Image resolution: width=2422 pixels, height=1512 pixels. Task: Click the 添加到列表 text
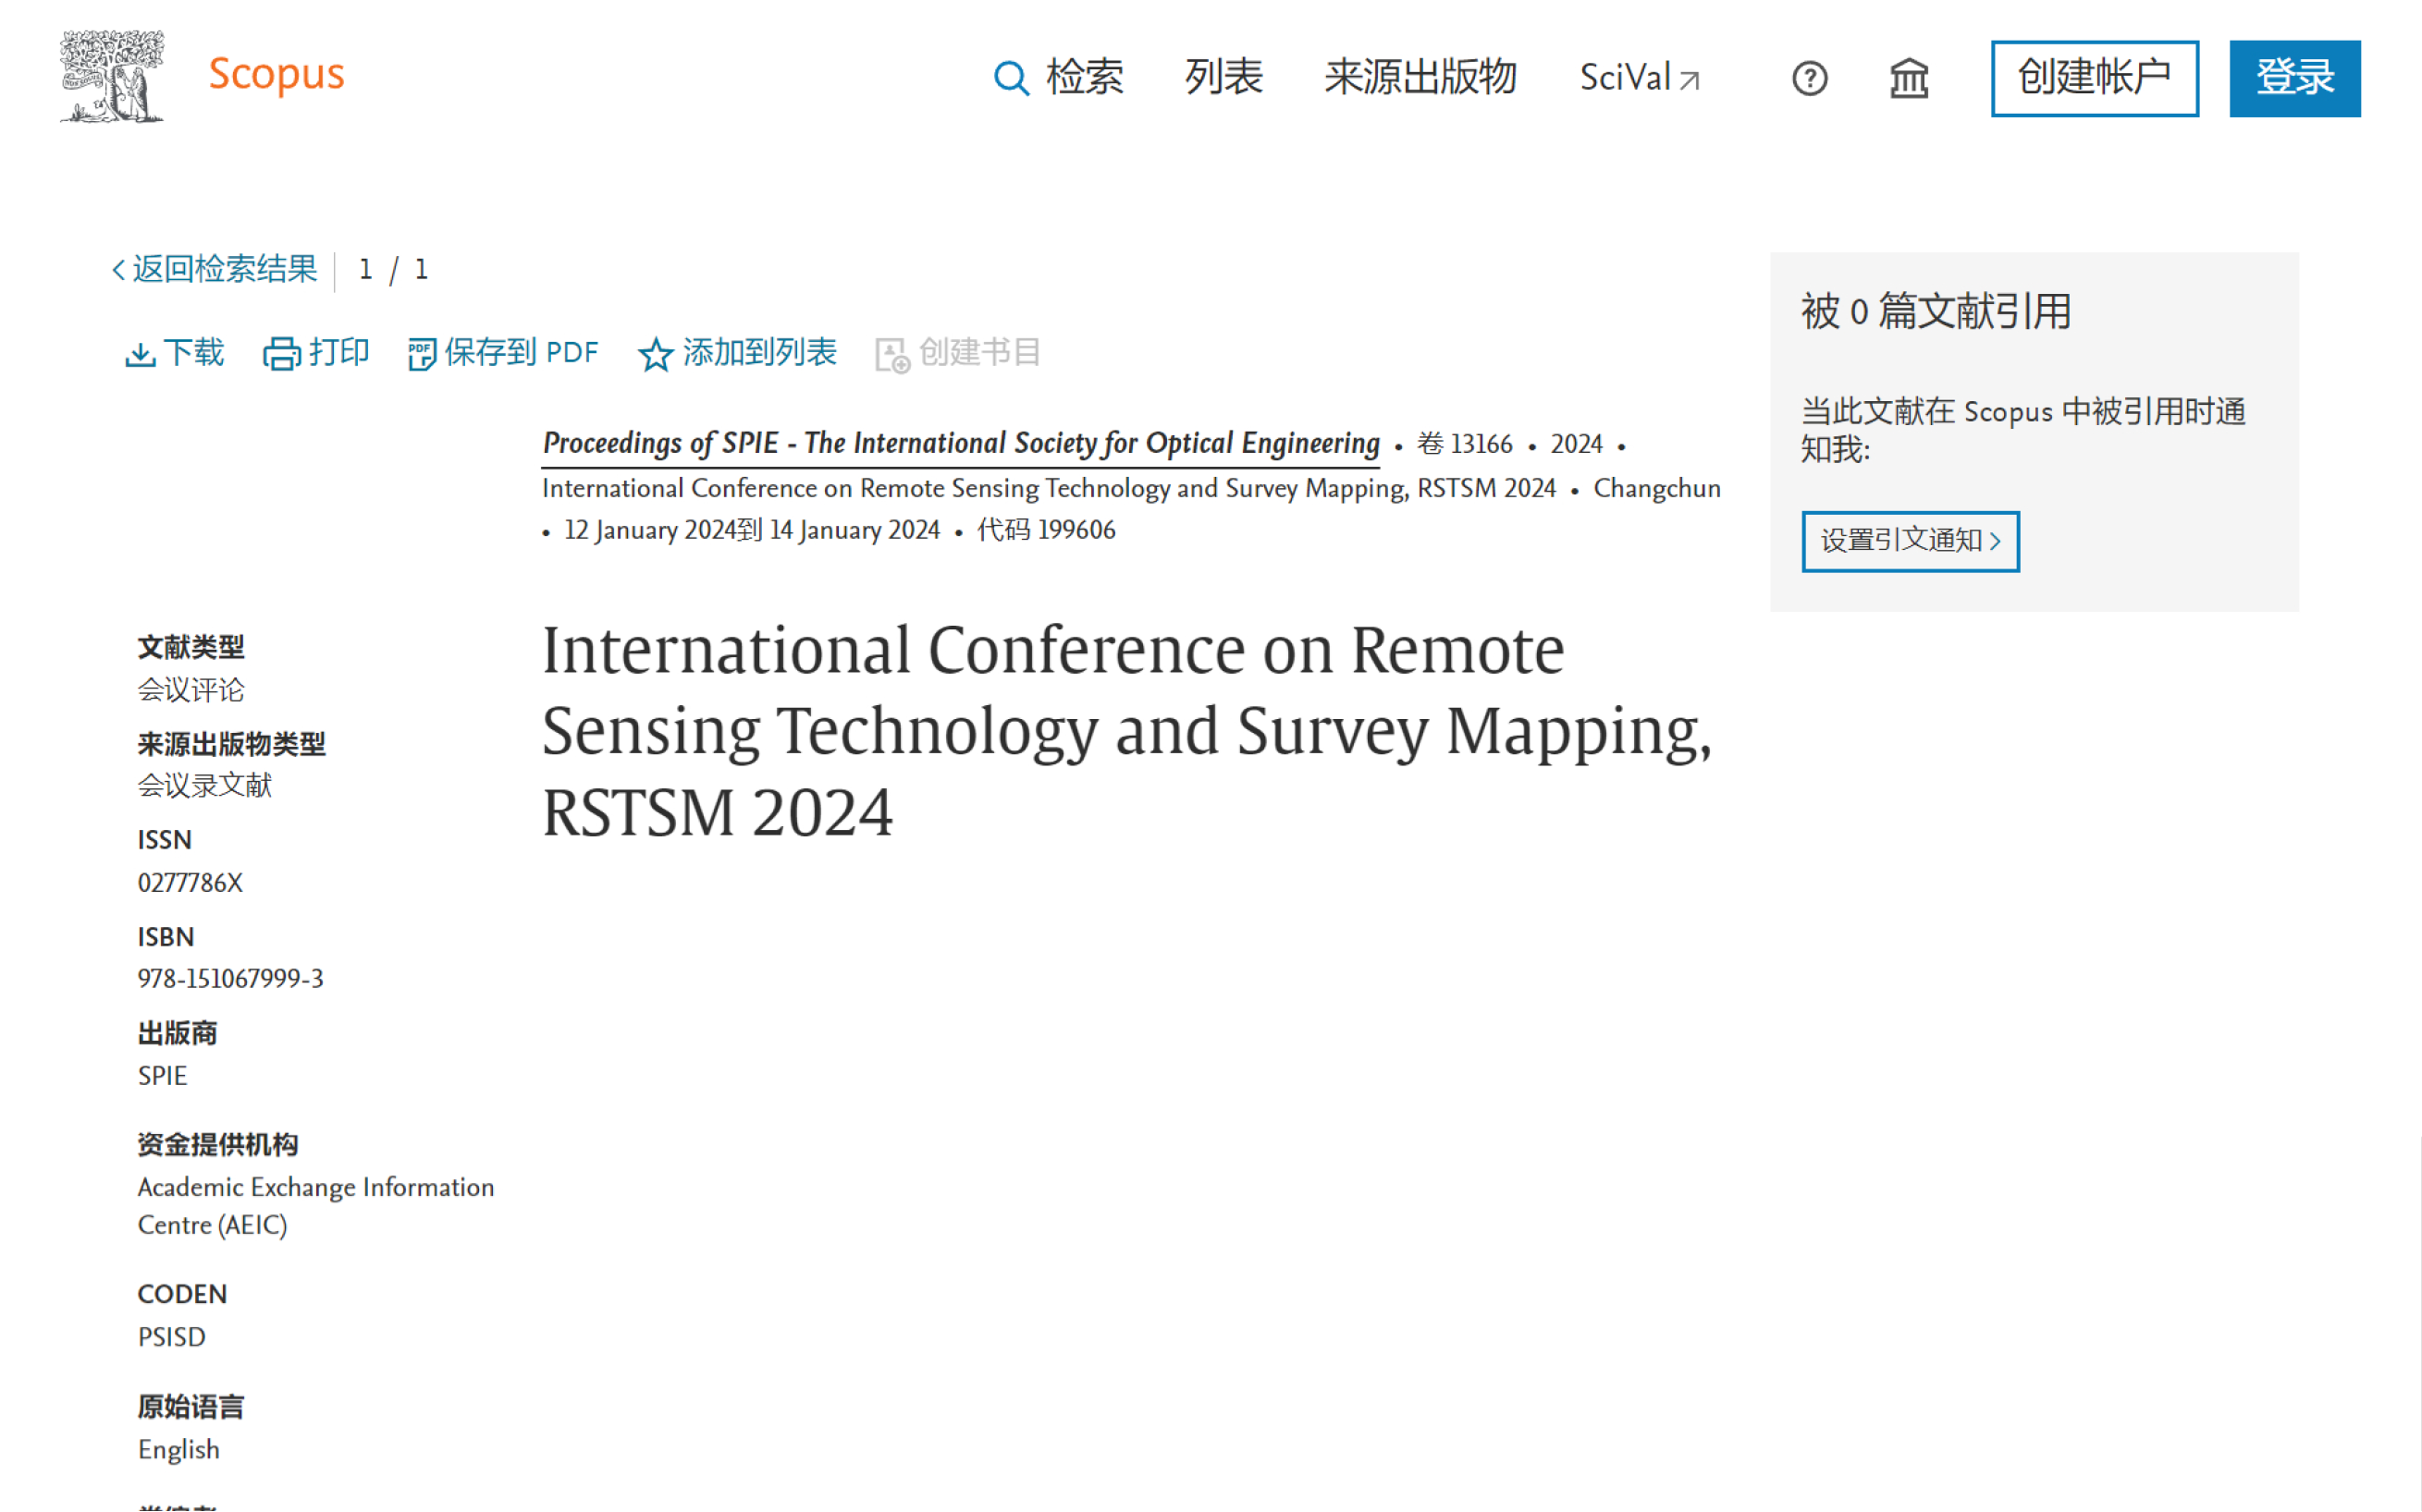point(759,352)
